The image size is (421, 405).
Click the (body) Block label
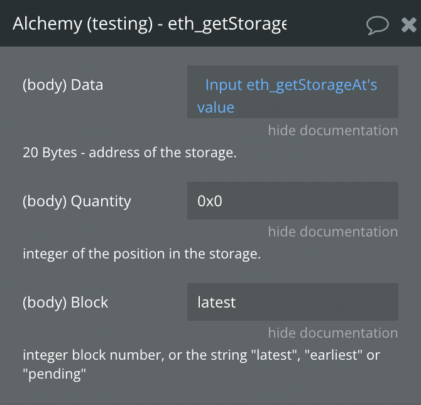65,302
